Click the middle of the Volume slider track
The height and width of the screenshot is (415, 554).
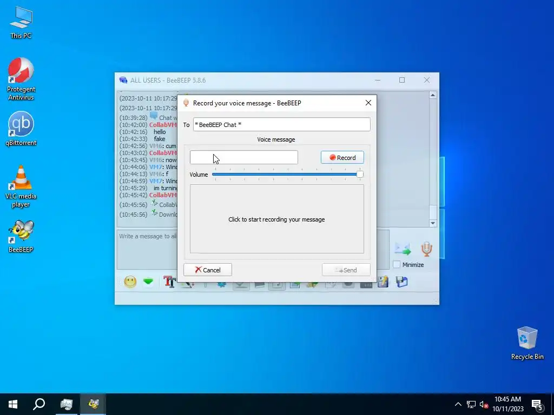coord(287,175)
